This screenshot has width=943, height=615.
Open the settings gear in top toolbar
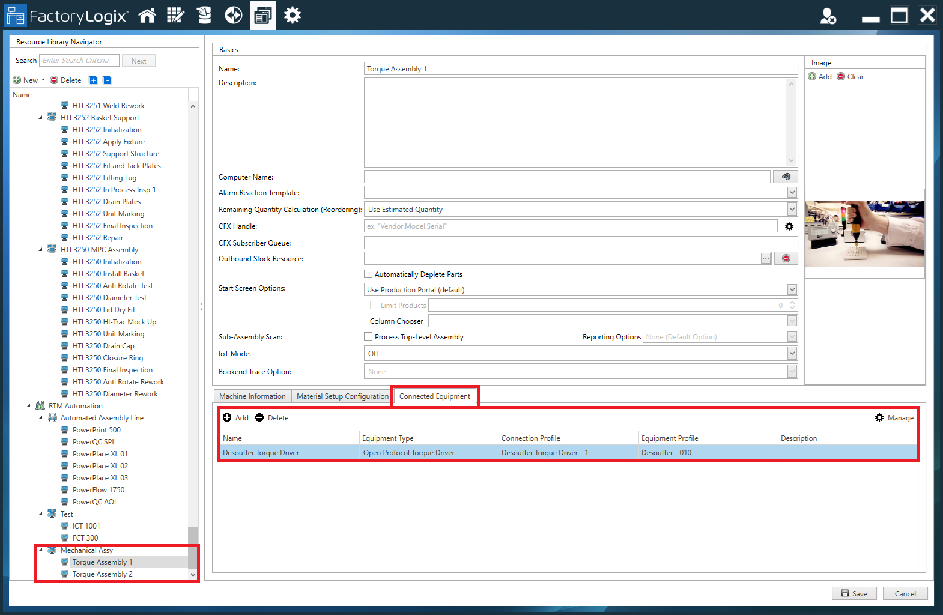[x=293, y=16]
